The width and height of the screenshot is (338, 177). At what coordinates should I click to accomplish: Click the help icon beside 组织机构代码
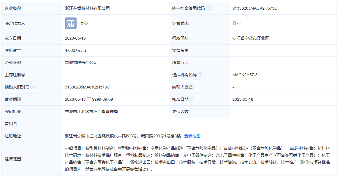pos(201,75)
